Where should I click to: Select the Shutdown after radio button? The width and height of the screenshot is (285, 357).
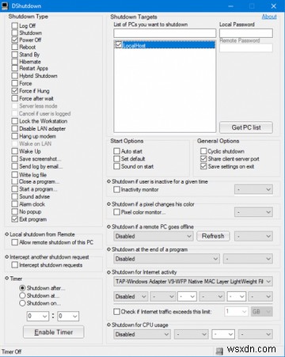[x=22, y=288]
